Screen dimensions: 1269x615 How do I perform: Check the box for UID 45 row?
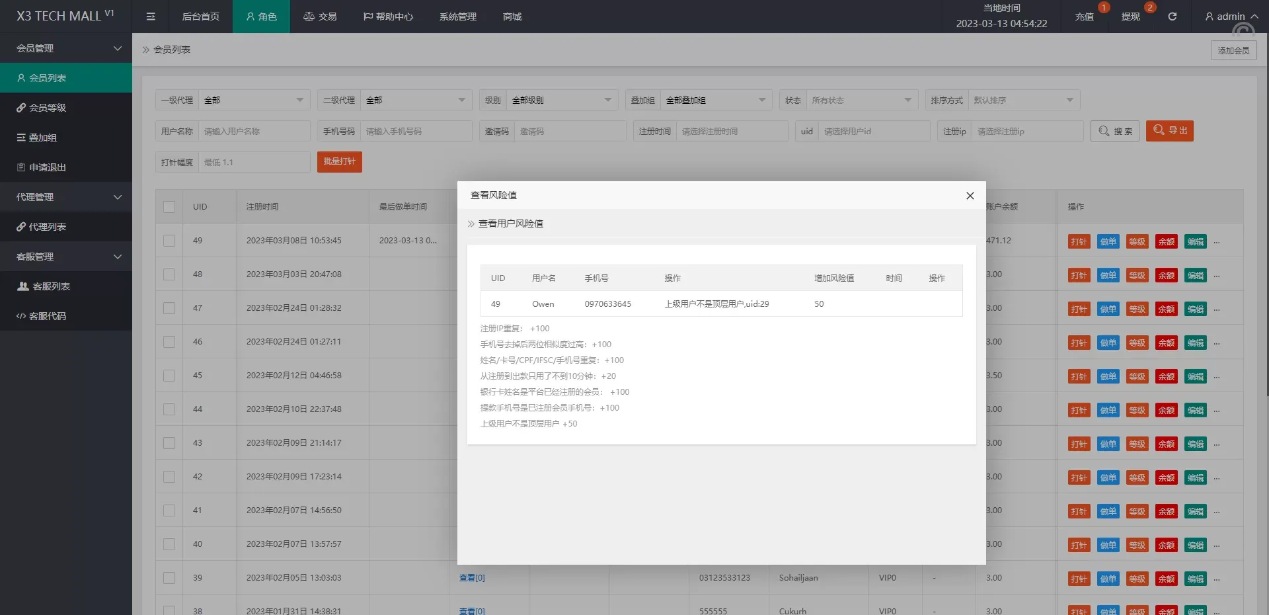click(x=169, y=376)
